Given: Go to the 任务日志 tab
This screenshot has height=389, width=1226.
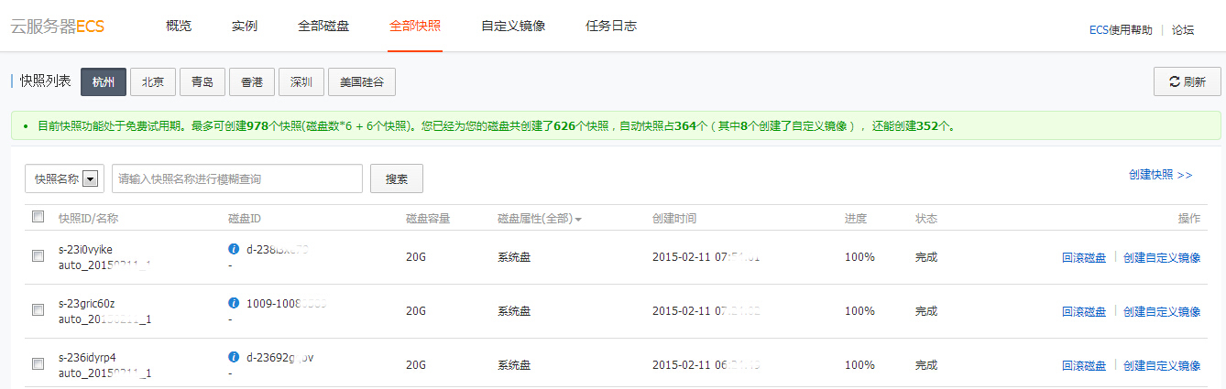Looking at the screenshot, I should [x=610, y=26].
